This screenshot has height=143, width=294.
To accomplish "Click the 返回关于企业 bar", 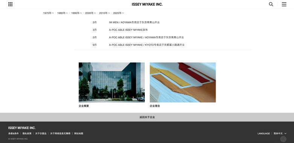I will [147, 117].
